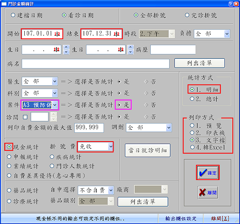Select 3. 文字檔 print option
The image size is (240, 224).
[192, 140]
